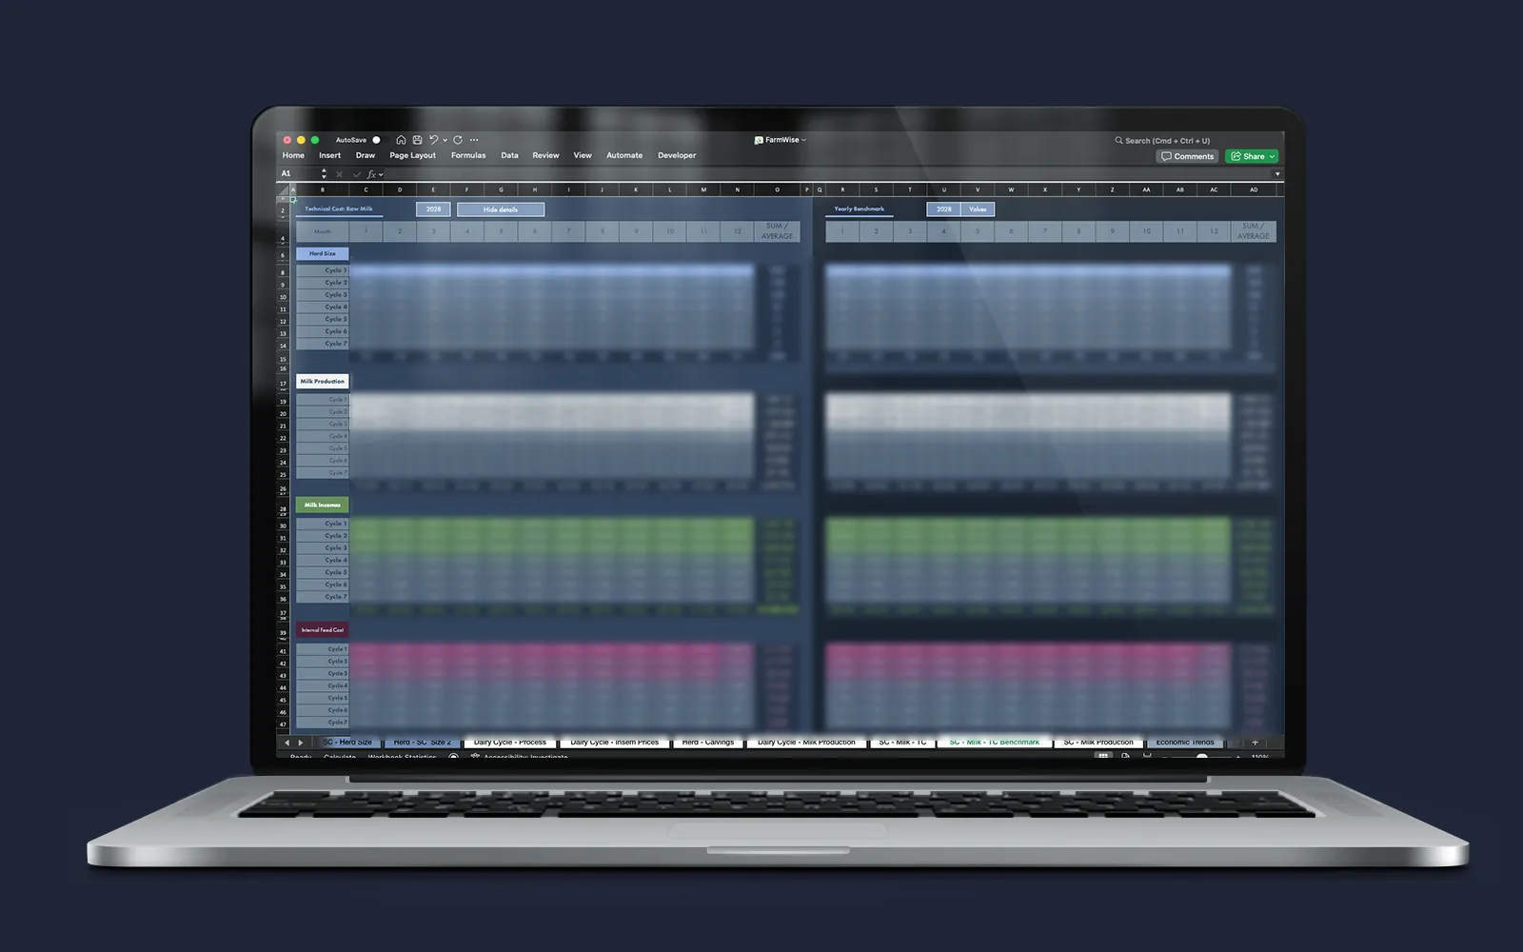Switch to the Formulas tab

coord(468,155)
